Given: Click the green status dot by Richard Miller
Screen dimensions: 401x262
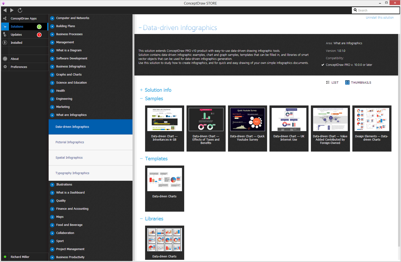Looking at the screenshot, I should 5,257.
